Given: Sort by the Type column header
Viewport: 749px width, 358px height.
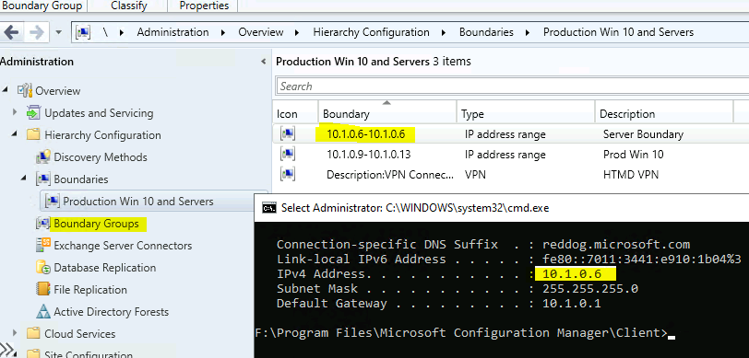Looking at the screenshot, I should (x=526, y=113).
